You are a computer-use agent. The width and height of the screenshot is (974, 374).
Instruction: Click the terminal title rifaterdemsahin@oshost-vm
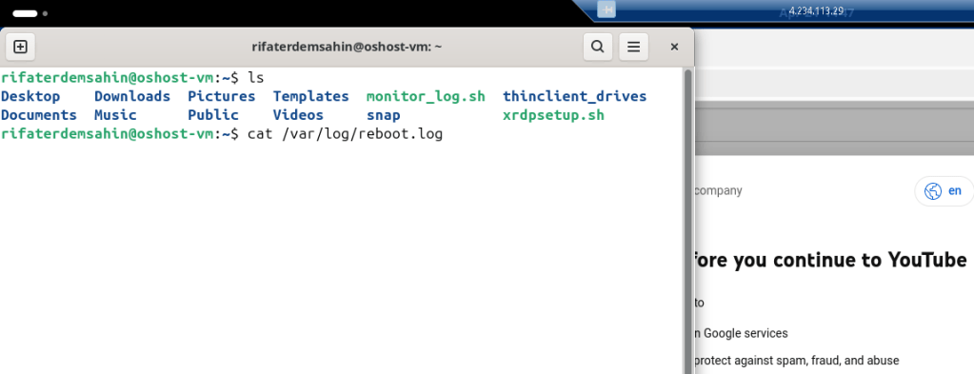pos(347,47)
